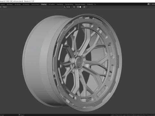The height and width of the screenshot is (116, 155).
Task: Open the pivot point selector dropdown
Action: (x=75, y=7)
